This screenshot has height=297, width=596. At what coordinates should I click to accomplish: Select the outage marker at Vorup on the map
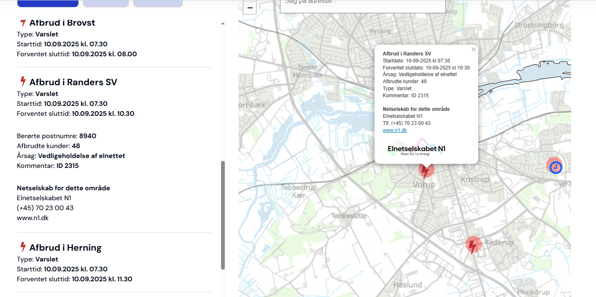pos(425,171)
